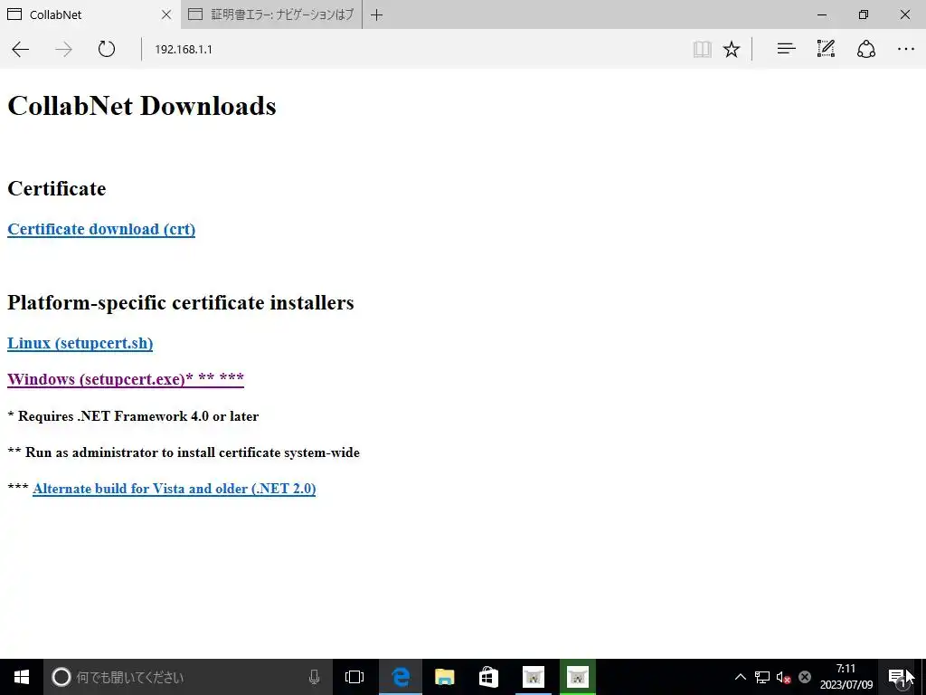Click the Requires .NET Framework 4.0 note
This screenshot has width=926, height=695.
(x=133, y=416)
